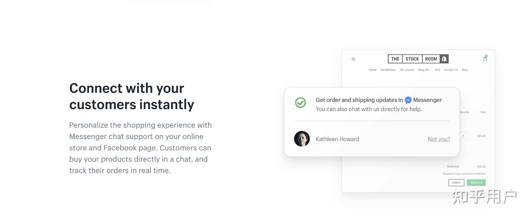Screen dimensions: 532x215
Task: Open the shopping bag cart icon
Action: (x=485, y=58)
